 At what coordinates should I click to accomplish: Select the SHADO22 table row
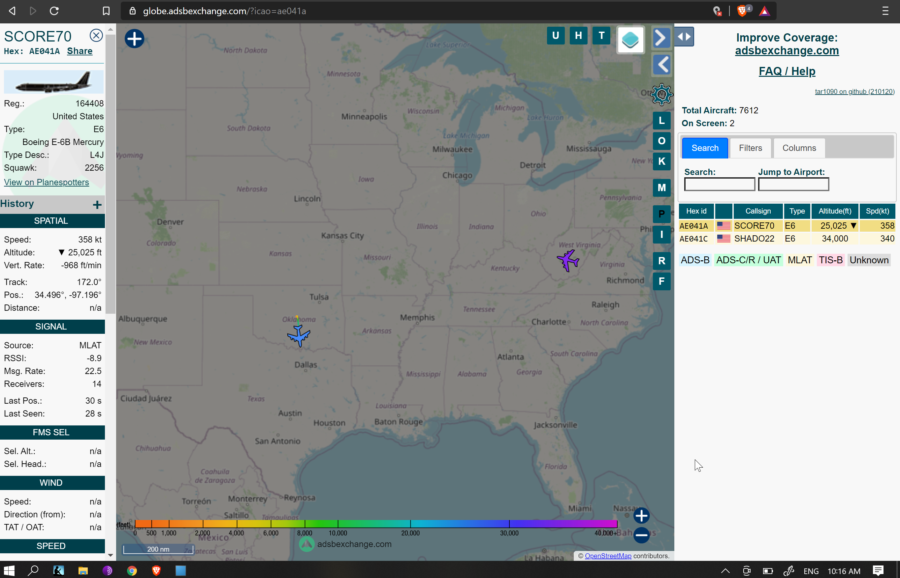[x=787, y=239]
